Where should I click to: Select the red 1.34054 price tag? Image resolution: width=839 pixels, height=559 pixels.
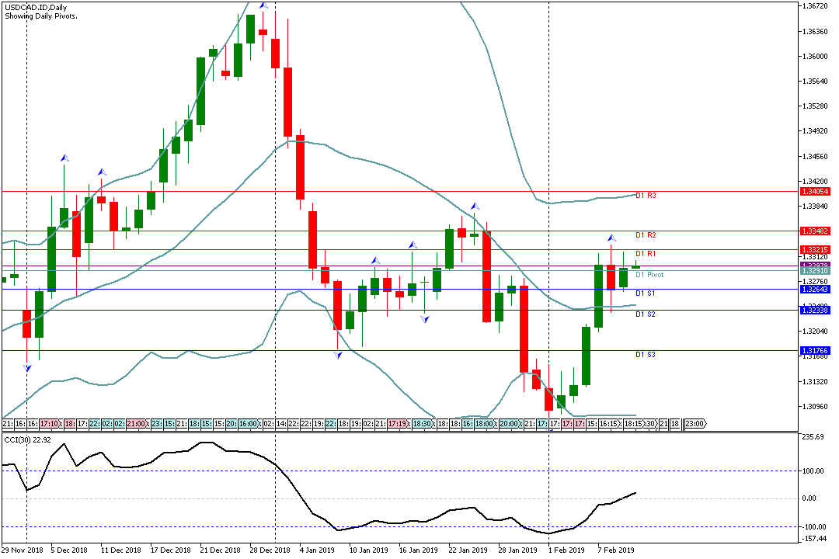pyautogui.click(x=815, y=192)
